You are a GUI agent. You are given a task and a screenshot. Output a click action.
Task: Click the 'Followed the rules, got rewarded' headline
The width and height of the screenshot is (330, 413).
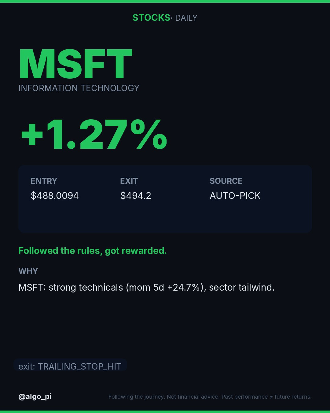coord(93,251)
